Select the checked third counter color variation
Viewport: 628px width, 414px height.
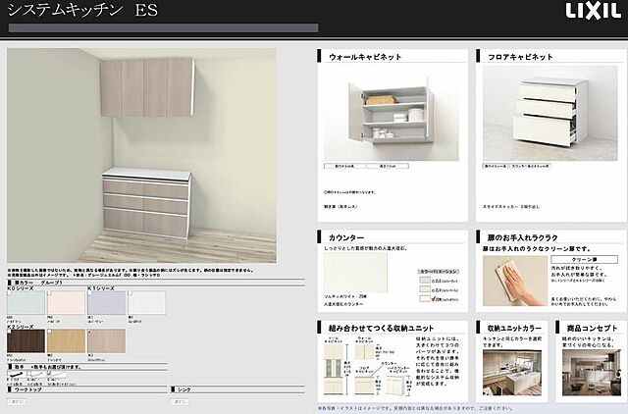pyautogui.click(x=425, y=298)
